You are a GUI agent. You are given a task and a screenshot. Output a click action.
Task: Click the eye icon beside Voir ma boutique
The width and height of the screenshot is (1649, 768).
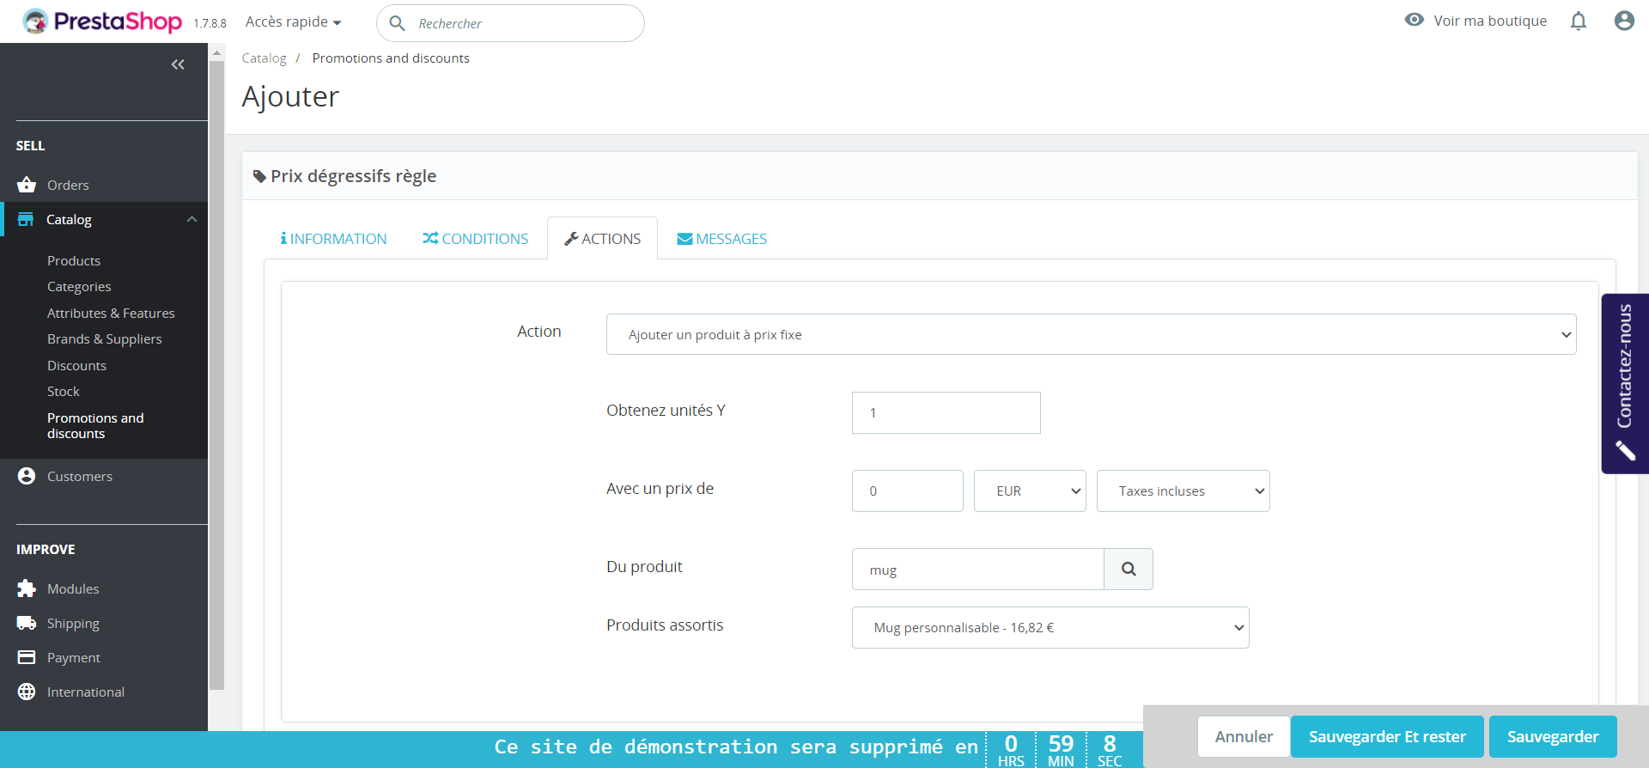tap(1415, 20)
